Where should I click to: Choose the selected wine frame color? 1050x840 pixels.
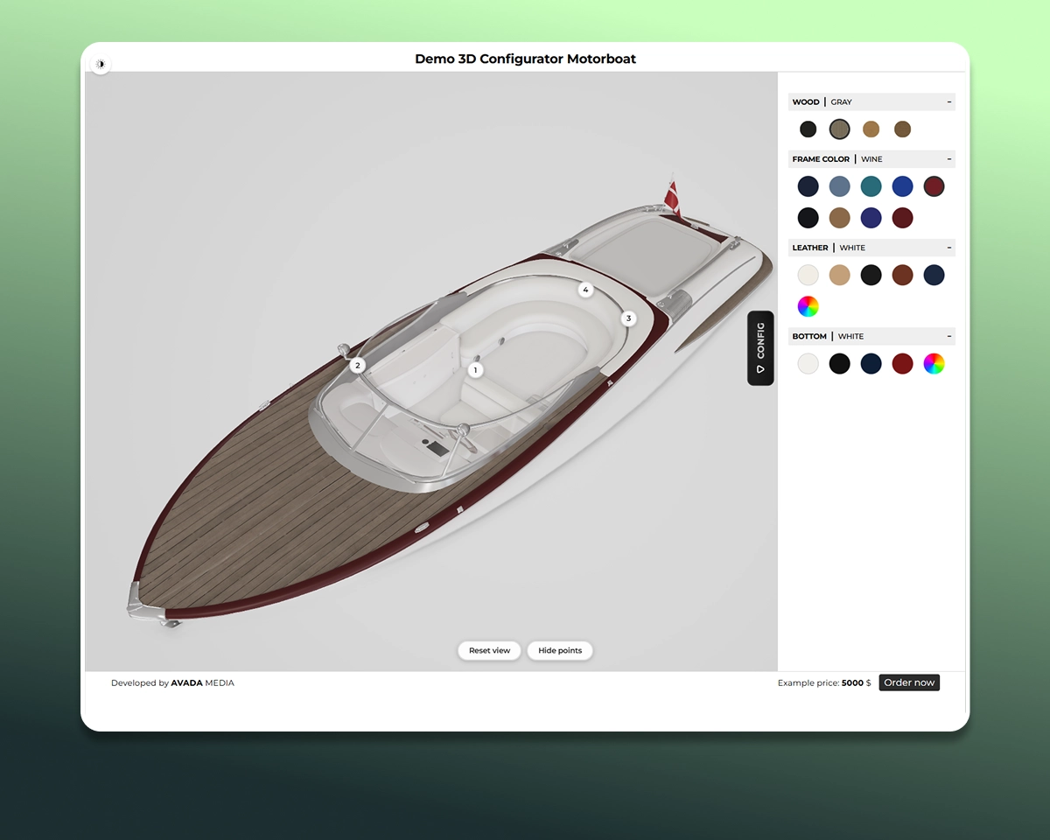pos(934,186)
